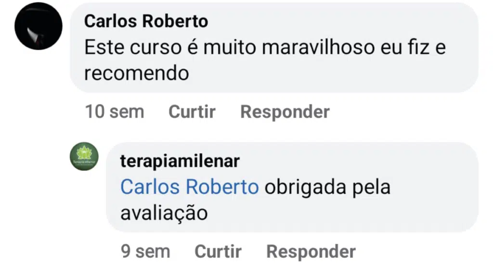Open the terapiamilenar username
Viewport: 493px width, 277px height.
pos(180,161)
